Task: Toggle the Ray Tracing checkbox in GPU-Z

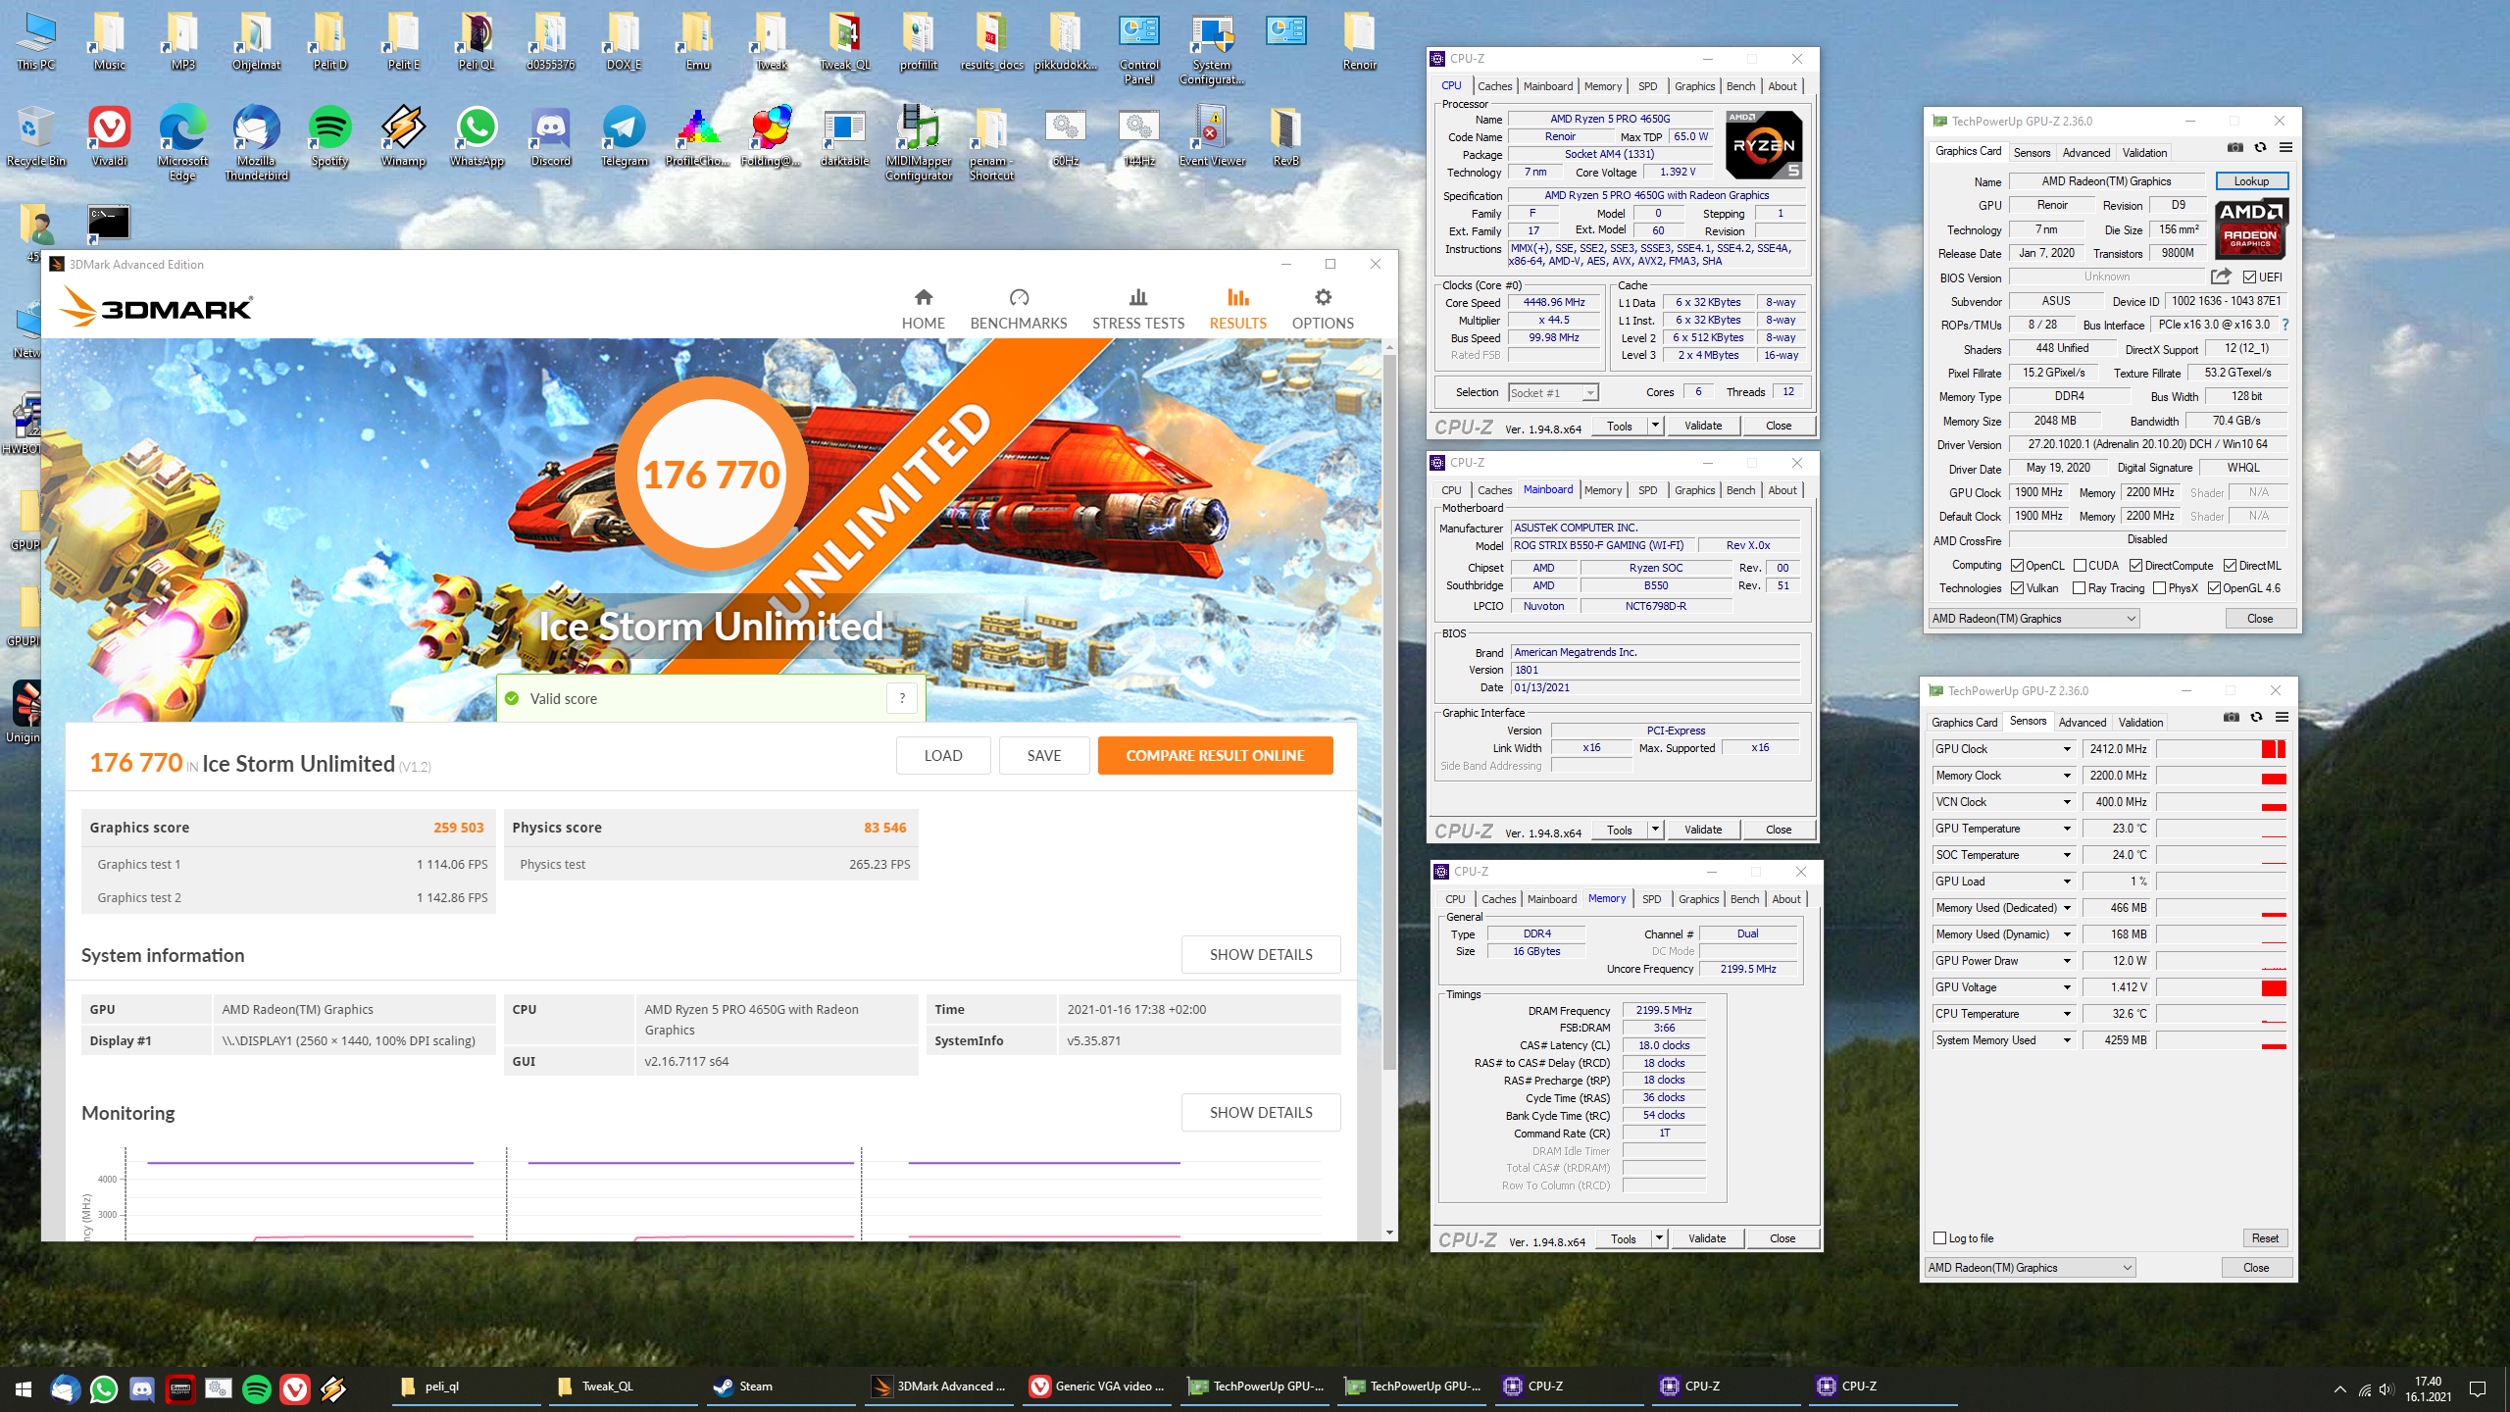Action: (x=2080, y=588)
